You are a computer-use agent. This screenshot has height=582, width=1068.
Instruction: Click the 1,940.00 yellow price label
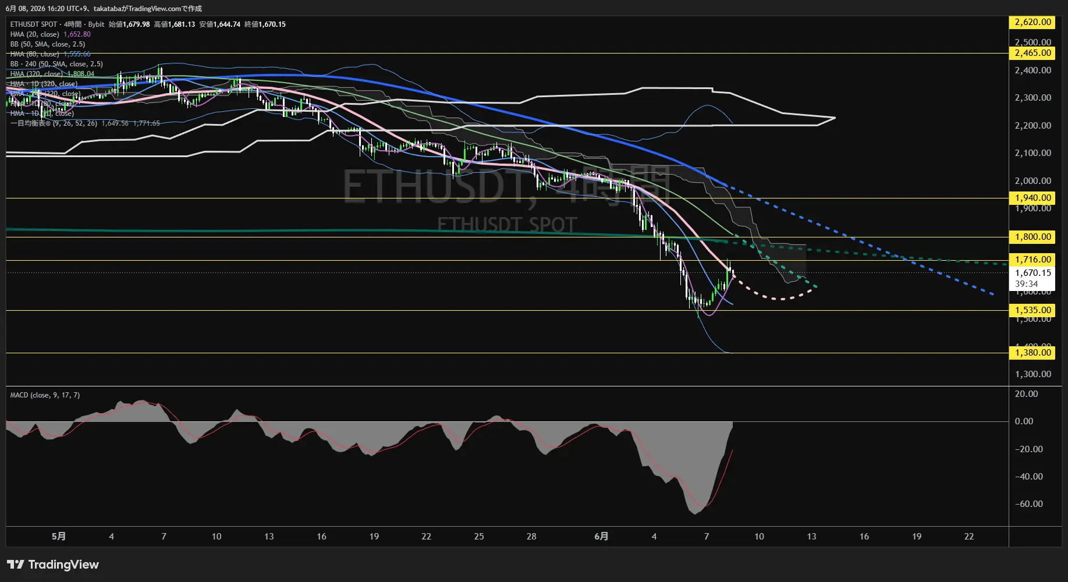(1032, 198)
